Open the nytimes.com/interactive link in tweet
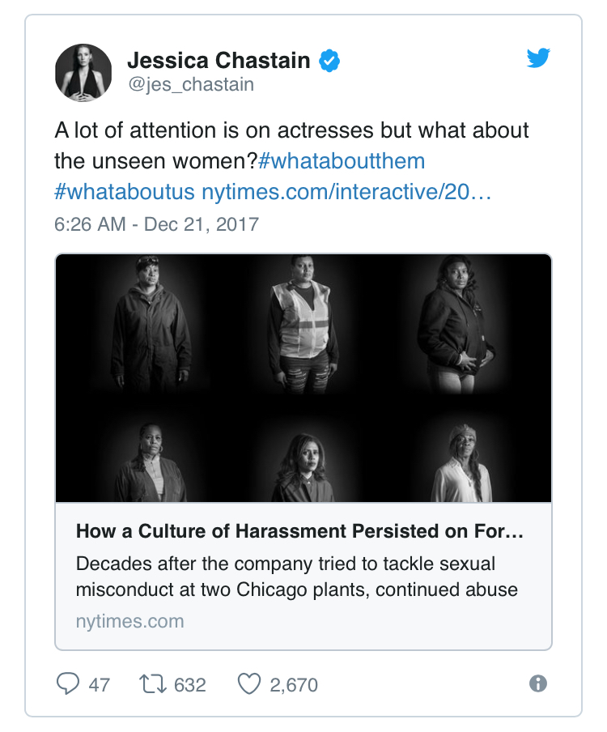The height and width of the screenshot is (732, 607). click(x=346, y=192)
